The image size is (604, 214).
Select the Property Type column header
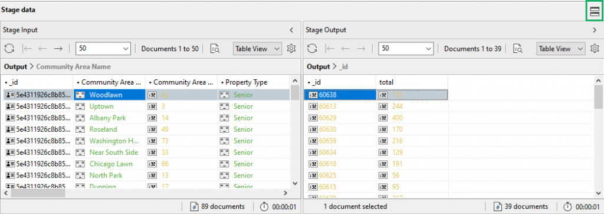[x=253, y=82]
